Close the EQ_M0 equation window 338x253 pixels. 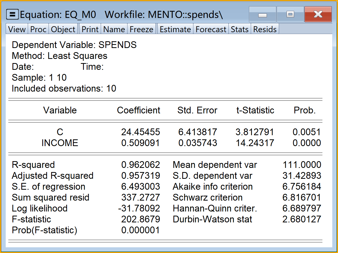(x=318, y=15)
